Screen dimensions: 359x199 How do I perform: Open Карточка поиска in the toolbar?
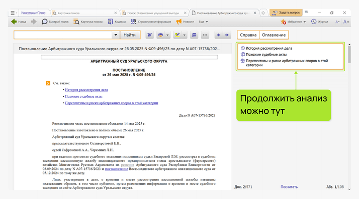(x=88, y=22)
